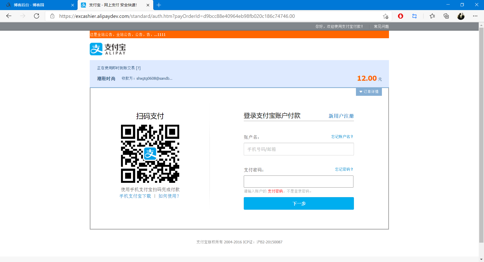The image size is (484, 262).
Task: Open the 手机支付宝下载 link
Action: (x=135, y=196)
